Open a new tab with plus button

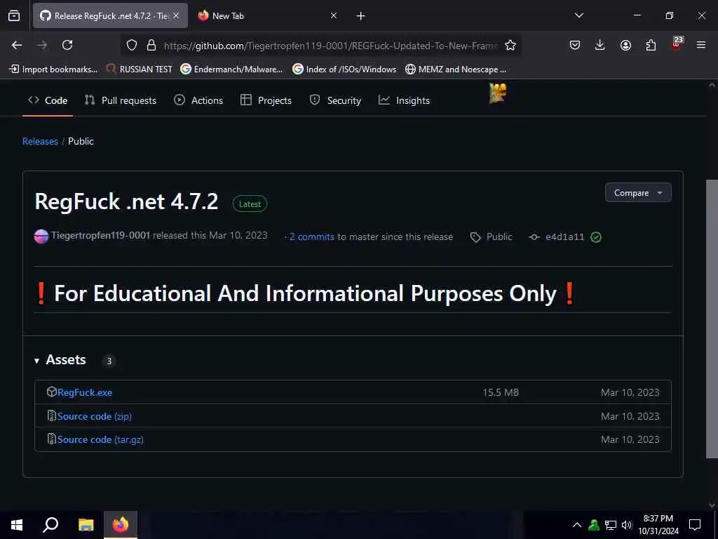[x=361, y=16]
